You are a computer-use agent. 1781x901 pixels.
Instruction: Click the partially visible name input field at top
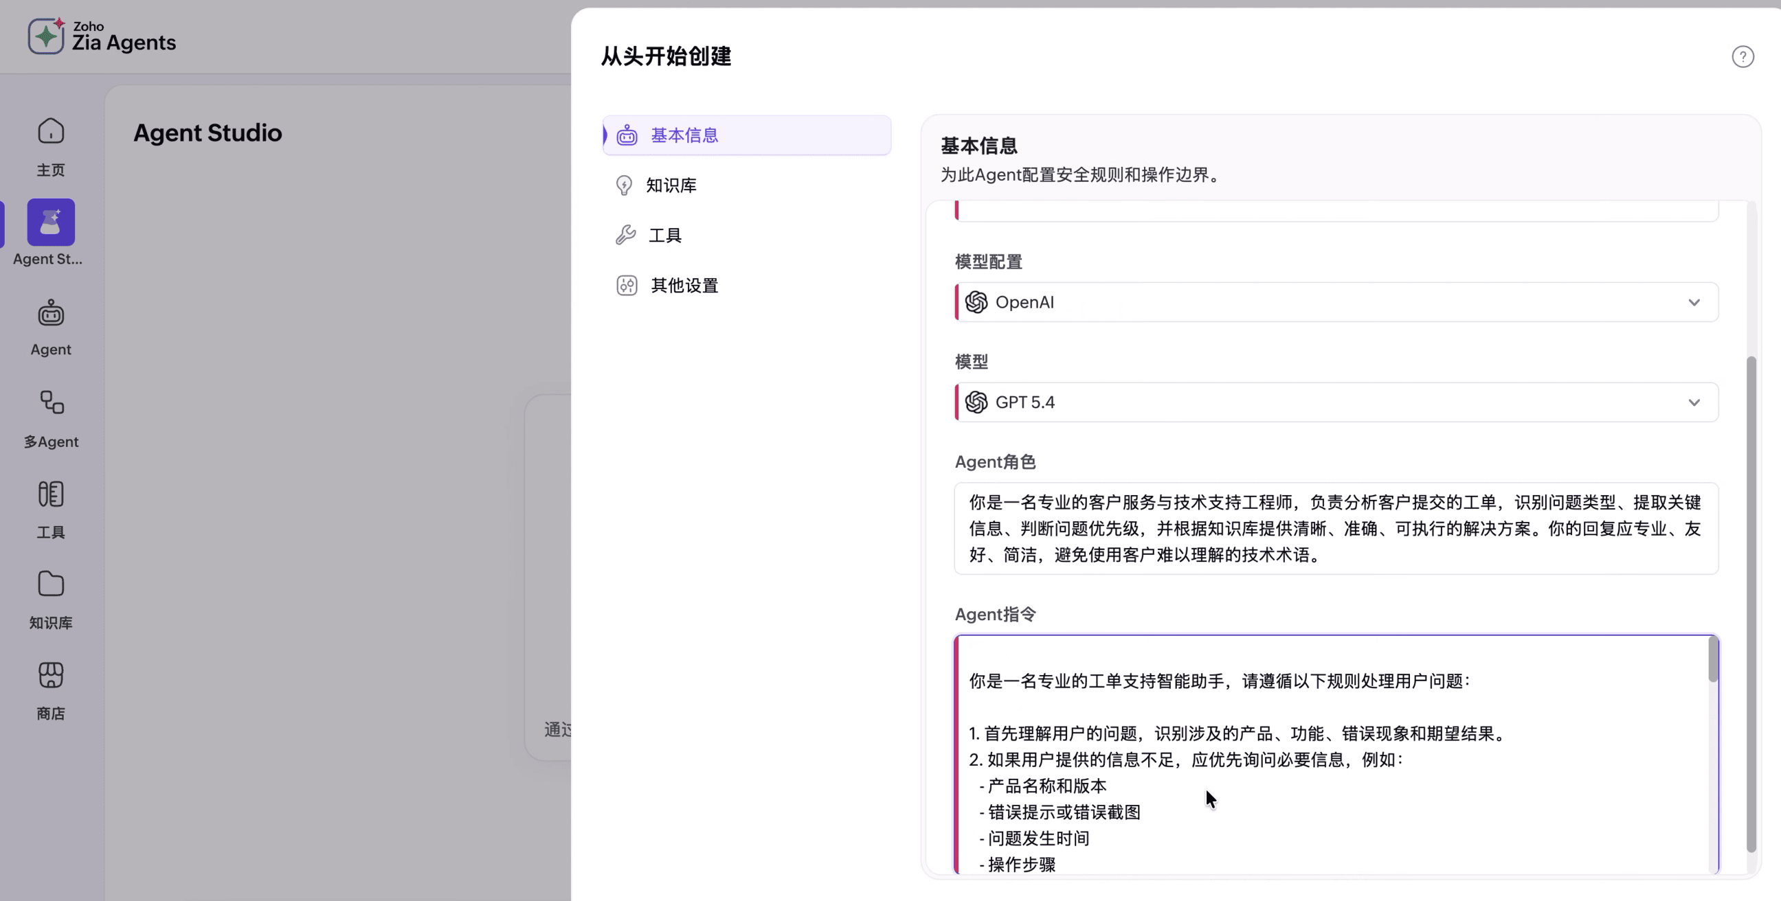point(1336,211)
